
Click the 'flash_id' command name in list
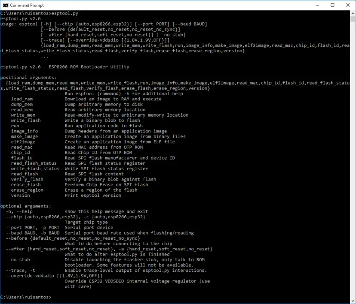22,158
